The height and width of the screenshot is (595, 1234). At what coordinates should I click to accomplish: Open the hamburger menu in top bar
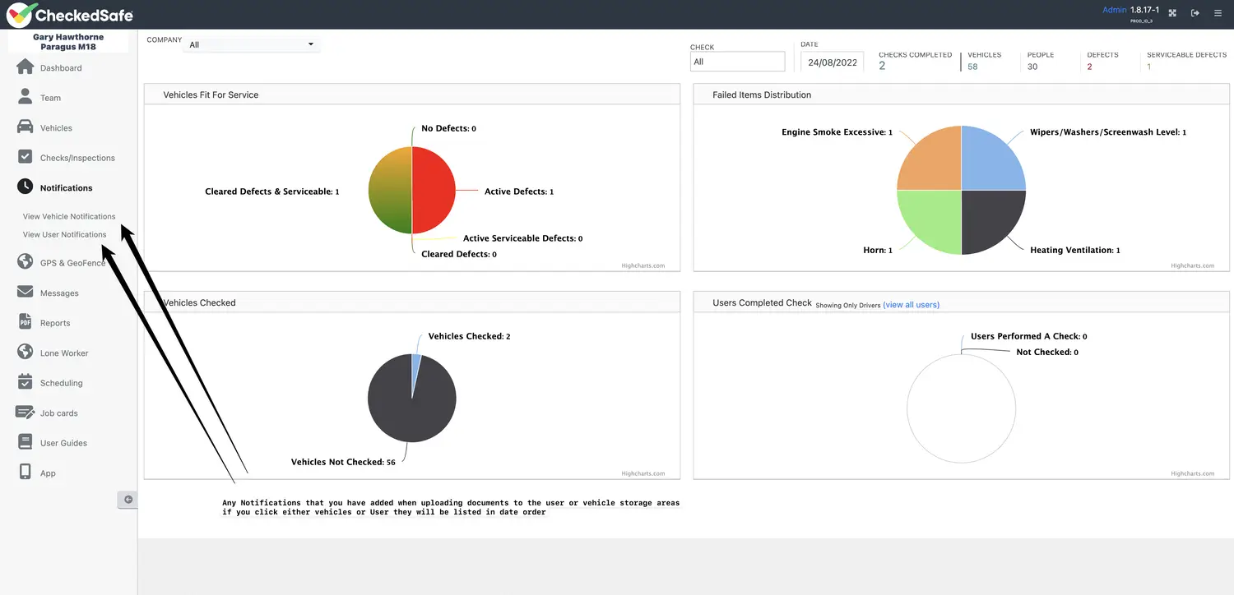pyautogui.click(x=1218, y=13)
